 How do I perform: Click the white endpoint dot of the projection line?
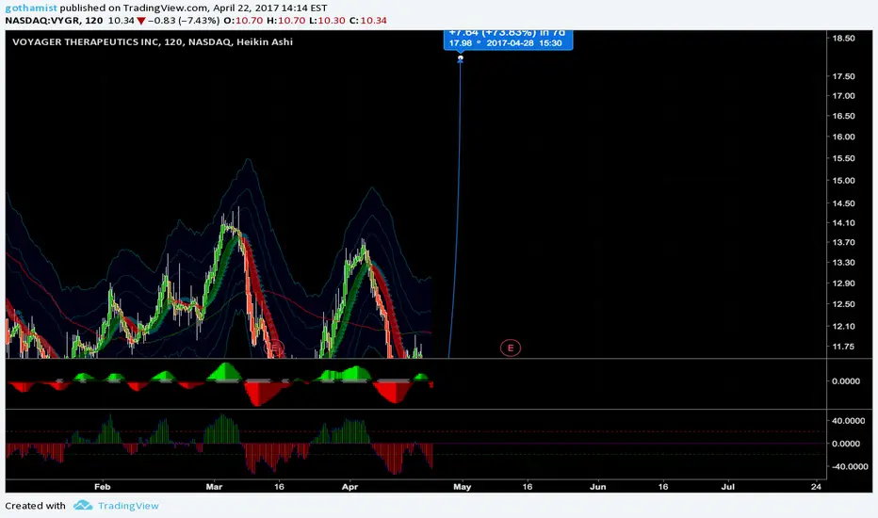pos(461,57)
